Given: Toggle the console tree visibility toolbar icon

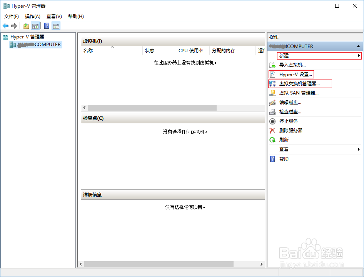Looking at the screenshot, I should click(35, 26).
